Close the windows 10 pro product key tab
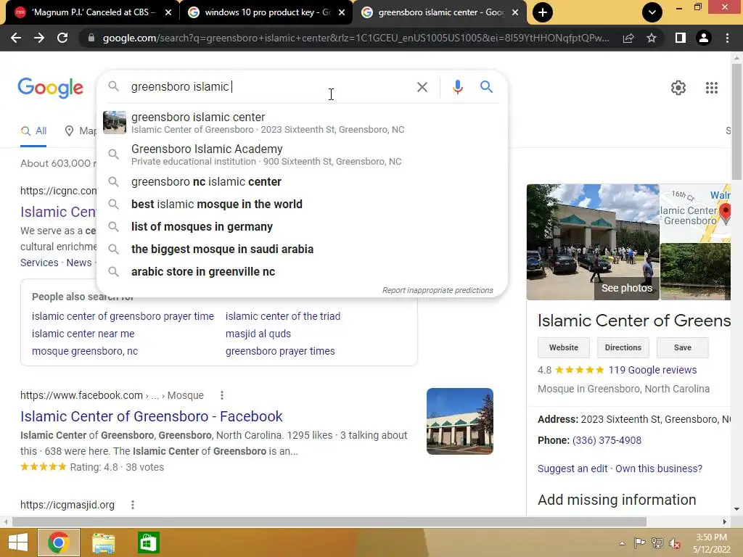The height and width of the screenshot is (557, 743). point(342,12)
